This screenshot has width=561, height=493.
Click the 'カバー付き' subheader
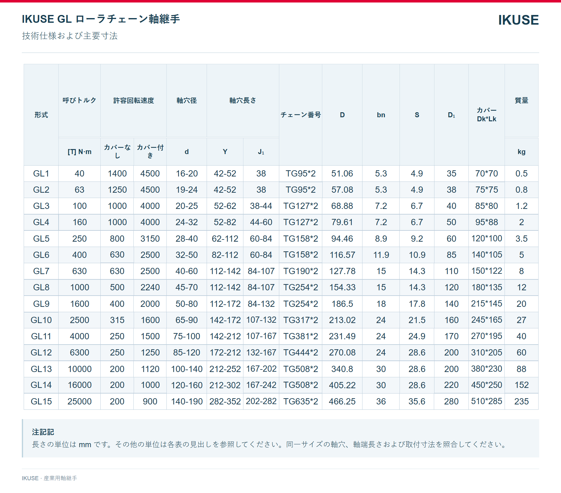click(150, 151)
